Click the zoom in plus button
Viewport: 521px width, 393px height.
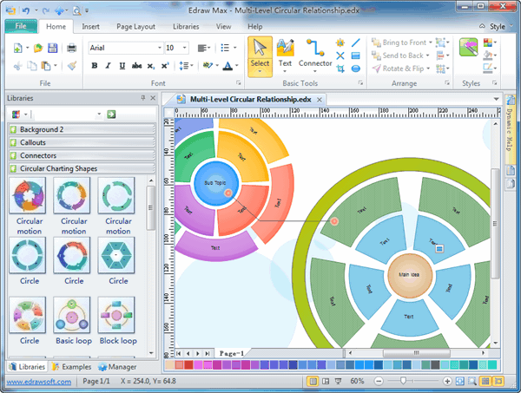447,381
